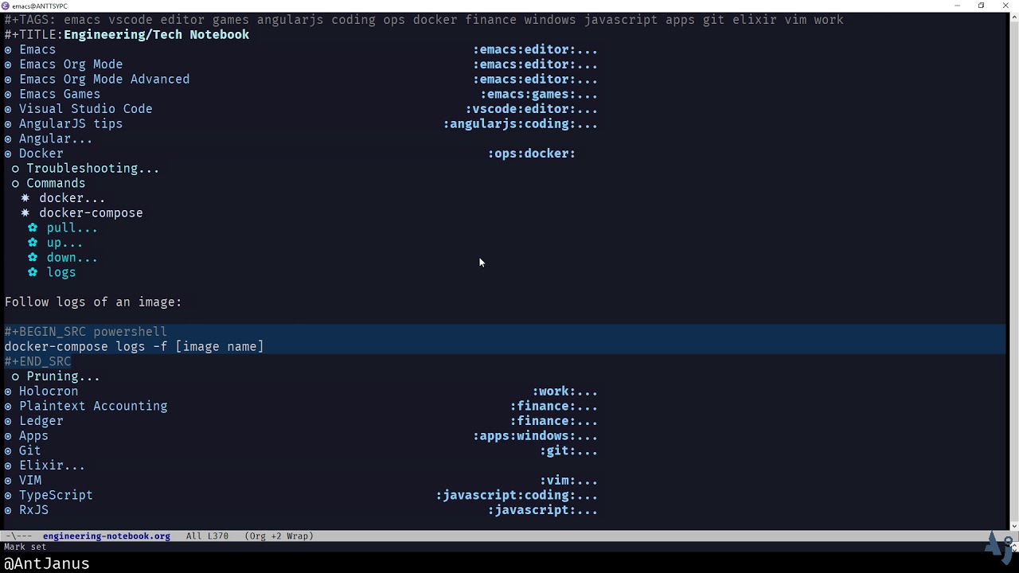Image resolution: width=1019 pixels, height=573 pixels.
Task: Click the flower bullet before pull
Action: click(x=33, y=228)
